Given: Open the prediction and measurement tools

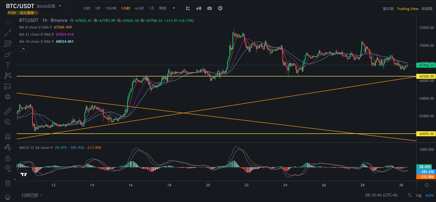Looking at the screenshot, I should tap(8, 86).
